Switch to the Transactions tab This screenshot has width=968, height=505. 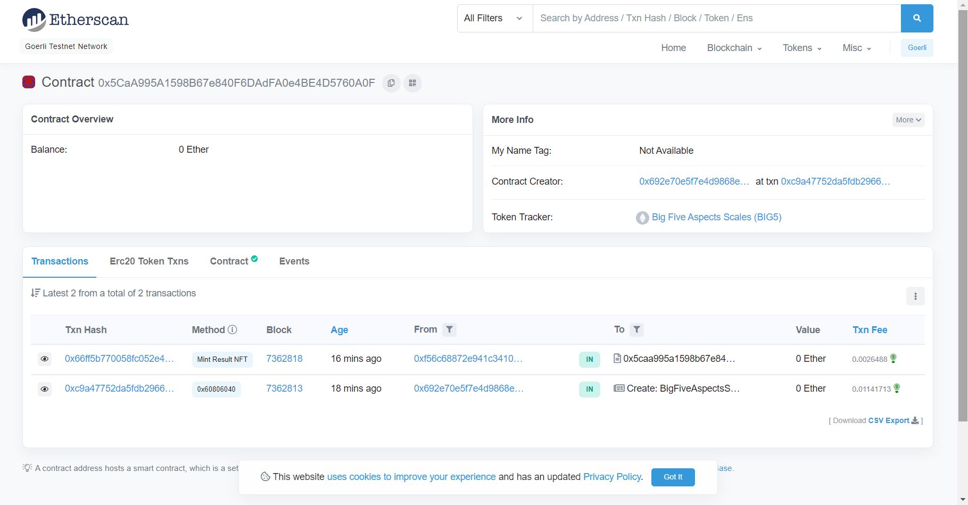tap(60, 261)
